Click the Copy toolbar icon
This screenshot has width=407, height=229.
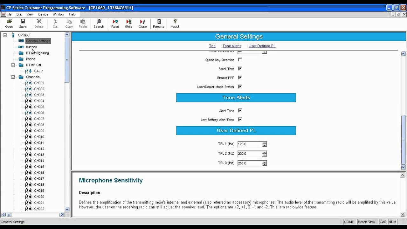(x=69, y=22)
